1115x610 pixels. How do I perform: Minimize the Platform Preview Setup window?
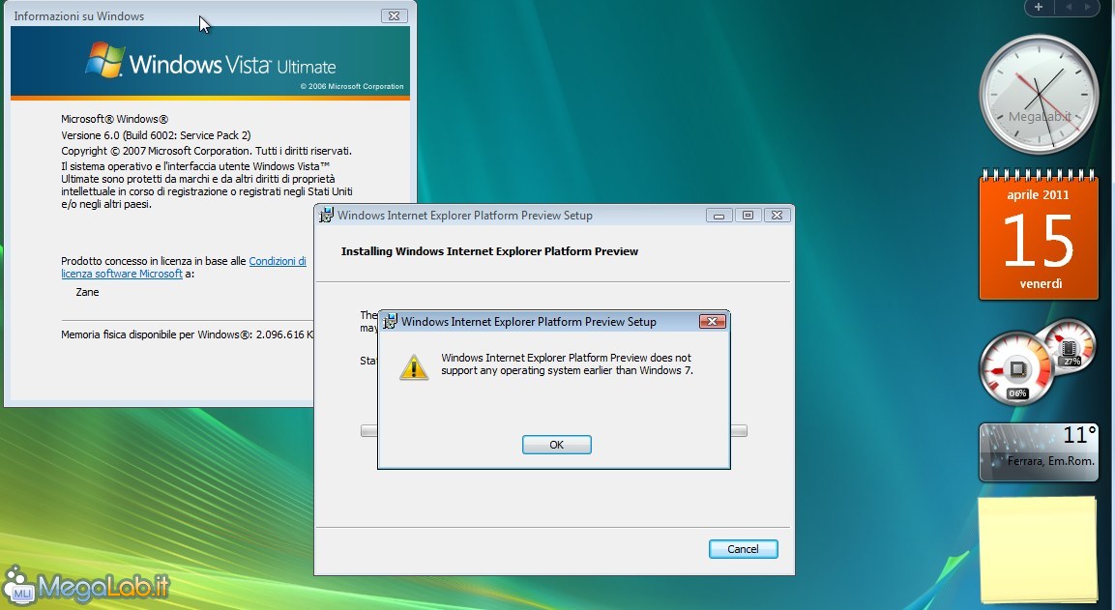point(719,215)
